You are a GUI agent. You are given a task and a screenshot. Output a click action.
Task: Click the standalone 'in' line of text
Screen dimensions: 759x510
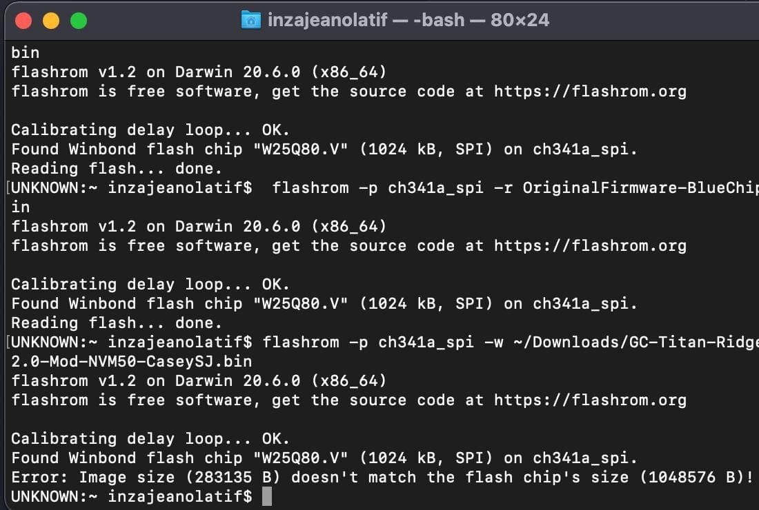click(x=21, y=207)
